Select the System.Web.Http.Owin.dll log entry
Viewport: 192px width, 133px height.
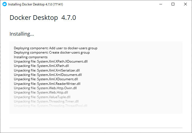point(45,88)
